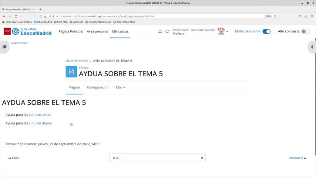
Task: Open the Comenzar a usar Firefox bookmark
Action: pyautogui.click(x=17, y=22)
